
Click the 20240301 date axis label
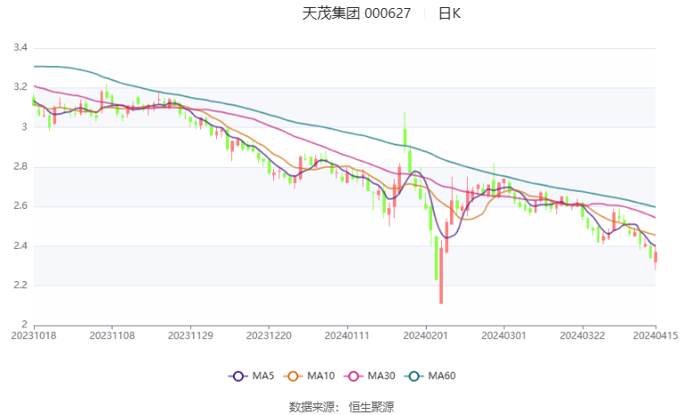(x=504, y=336)
